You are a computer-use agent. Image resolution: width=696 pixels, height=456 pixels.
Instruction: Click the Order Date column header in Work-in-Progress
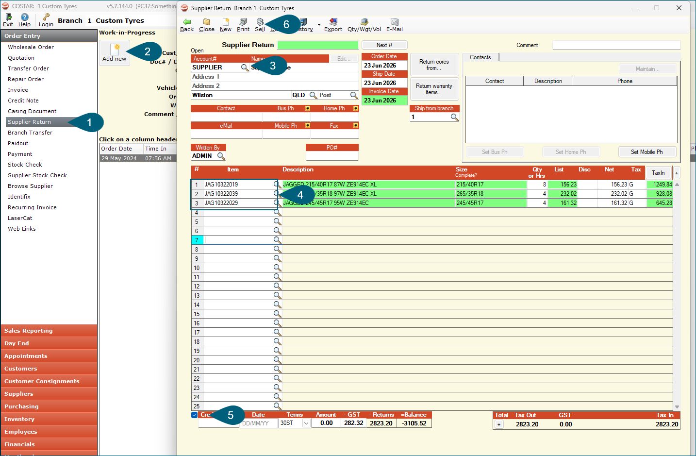coord(121,149)
